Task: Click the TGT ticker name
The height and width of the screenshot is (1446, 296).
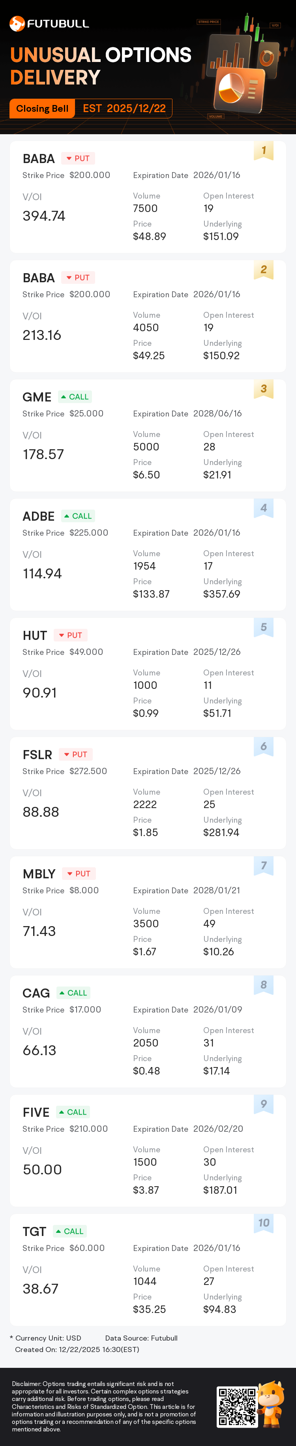Action: [34, 1232]
